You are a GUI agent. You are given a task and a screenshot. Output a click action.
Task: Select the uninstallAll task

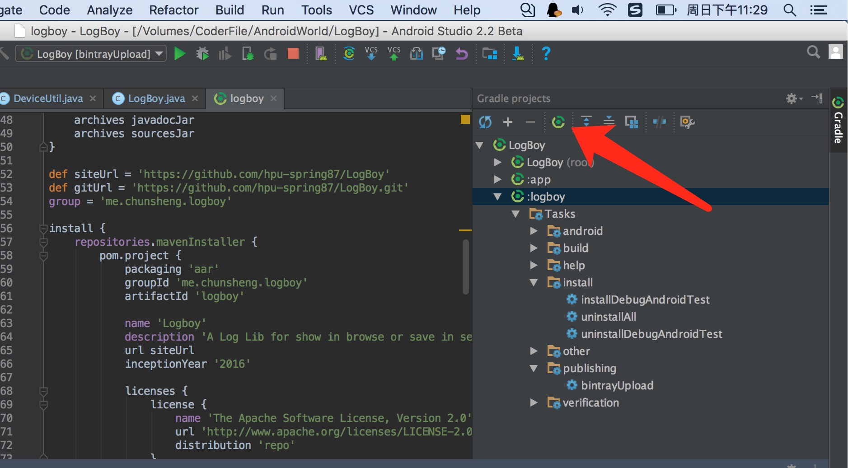[608, 317]
